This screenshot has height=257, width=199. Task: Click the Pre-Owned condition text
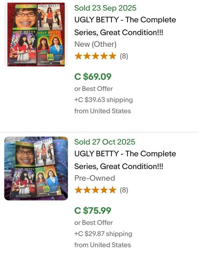coord(95,178)
